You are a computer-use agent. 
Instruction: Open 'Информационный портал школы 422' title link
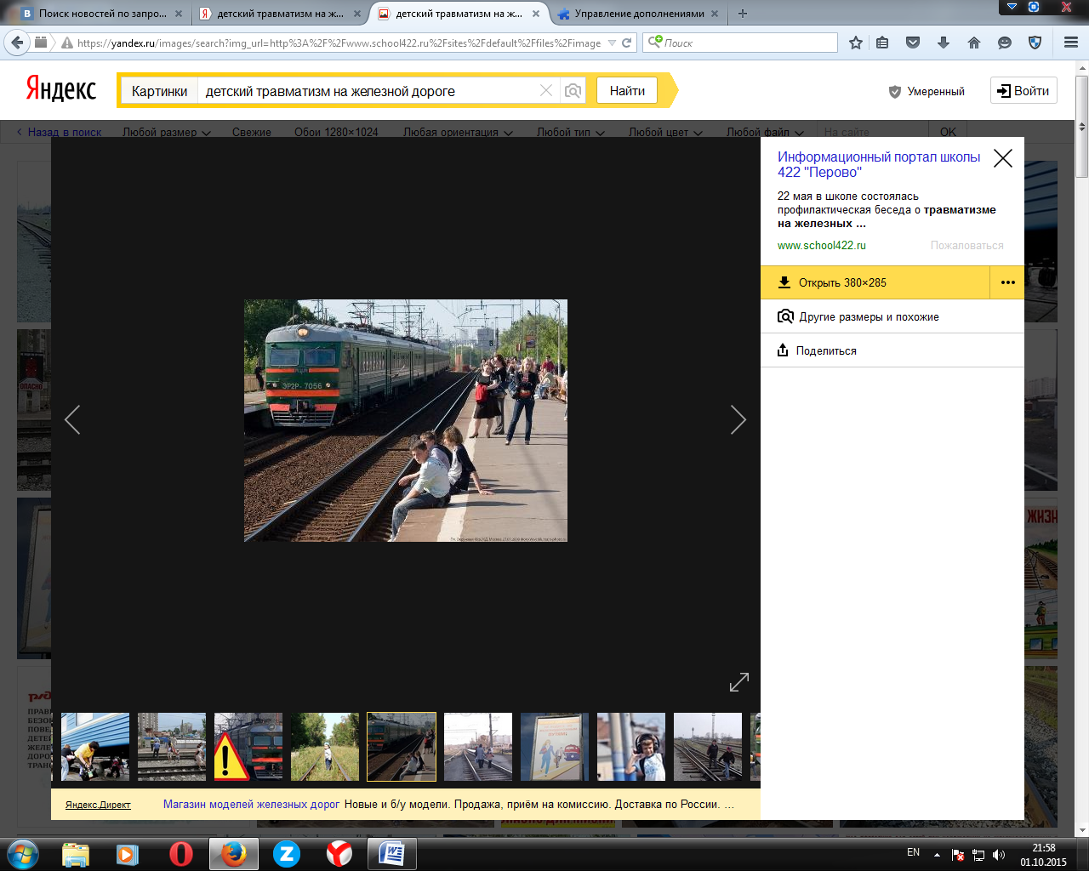click(879, 164)
